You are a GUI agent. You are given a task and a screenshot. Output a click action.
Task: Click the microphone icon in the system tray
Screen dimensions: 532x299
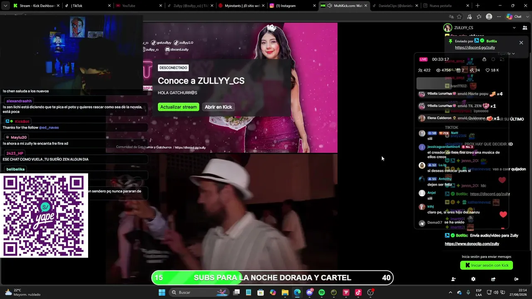point(468,292)
